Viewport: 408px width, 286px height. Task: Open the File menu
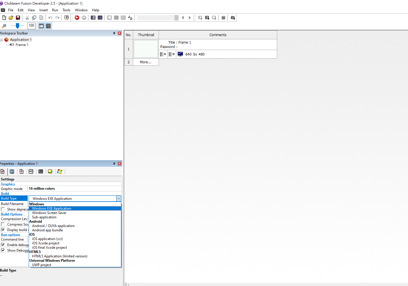tap(11, 10)
